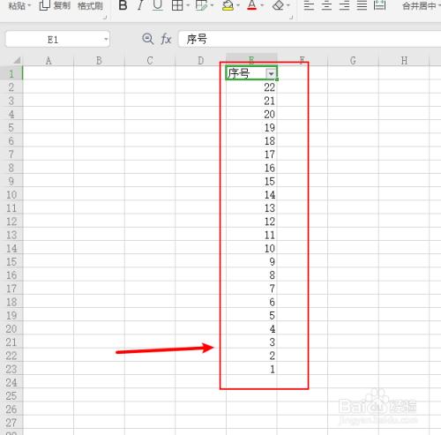Image resolution: width=441 pixels, height=435 pixels.
Task: Click the cell containing 21
Action: (251, 101)
